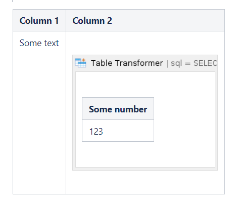Place cursor in the 123 cell
This screenshot has height=203, width=237.
[x=118, y=131]
